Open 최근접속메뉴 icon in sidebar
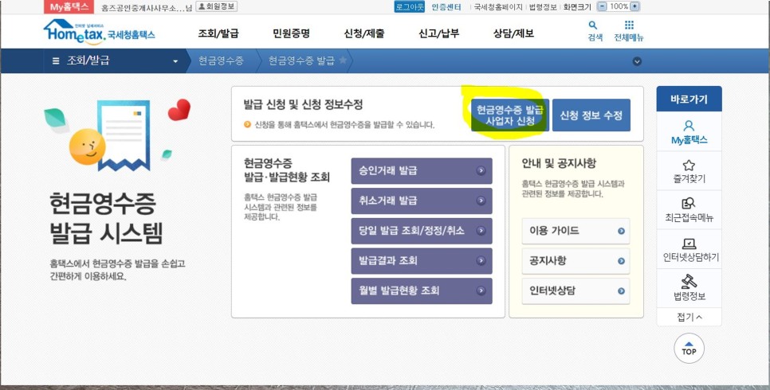 coord(689,204)
